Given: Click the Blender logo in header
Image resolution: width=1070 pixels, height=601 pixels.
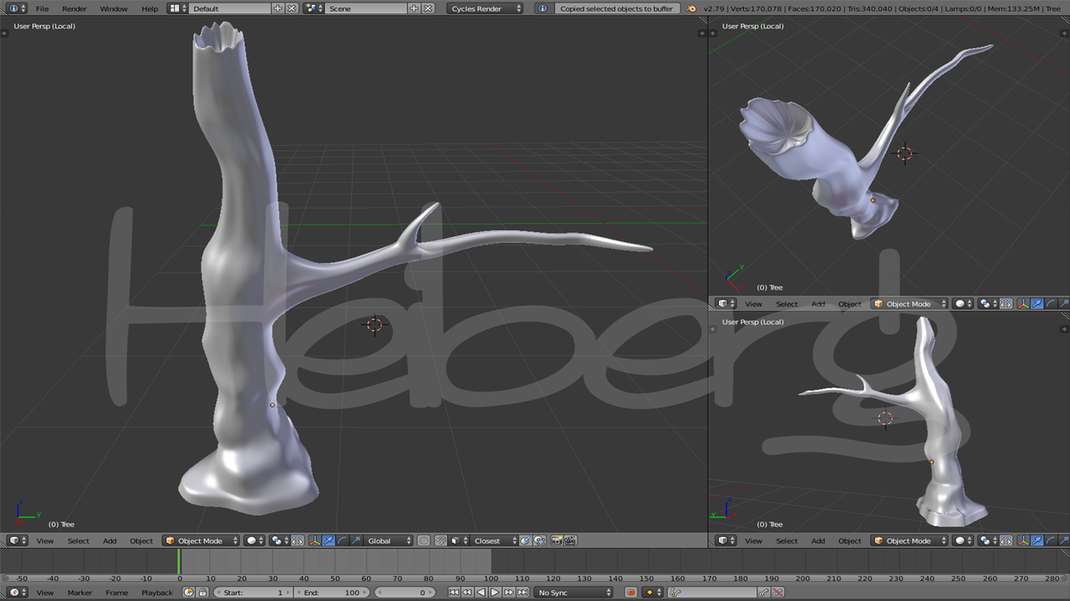Looking at the screenshot, I should coord(691,8).
